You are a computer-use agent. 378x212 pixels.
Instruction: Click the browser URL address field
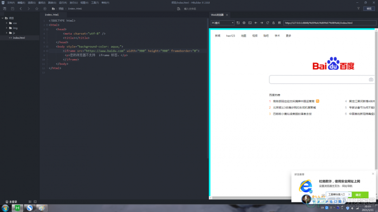[x=329, y=23]
